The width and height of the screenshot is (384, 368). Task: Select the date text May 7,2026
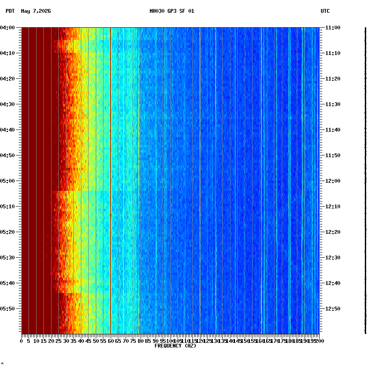36,11
